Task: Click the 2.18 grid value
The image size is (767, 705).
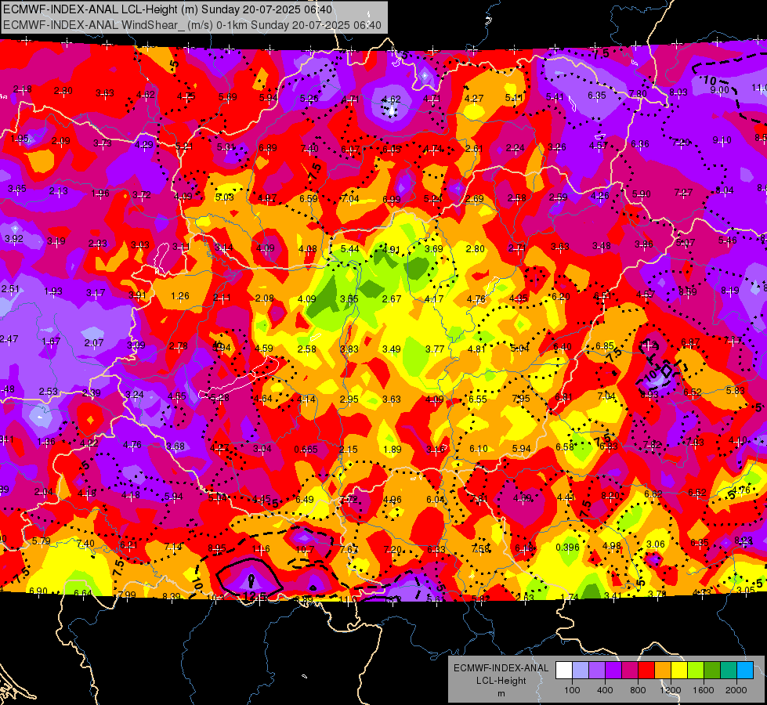Action: 23,89
